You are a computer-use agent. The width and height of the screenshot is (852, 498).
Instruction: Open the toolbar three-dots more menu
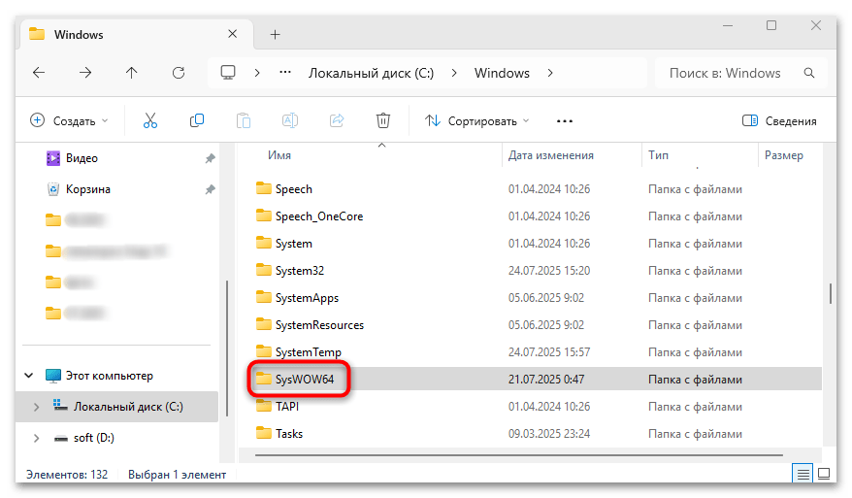click(565, 120)
